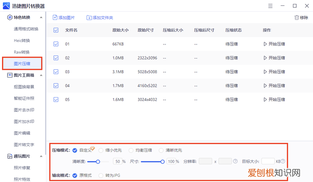Image resolution: width=313 pixels, height=182 pixels.
Task: Uncheck the checkbox for file 02
Action: tap(56, 58)
